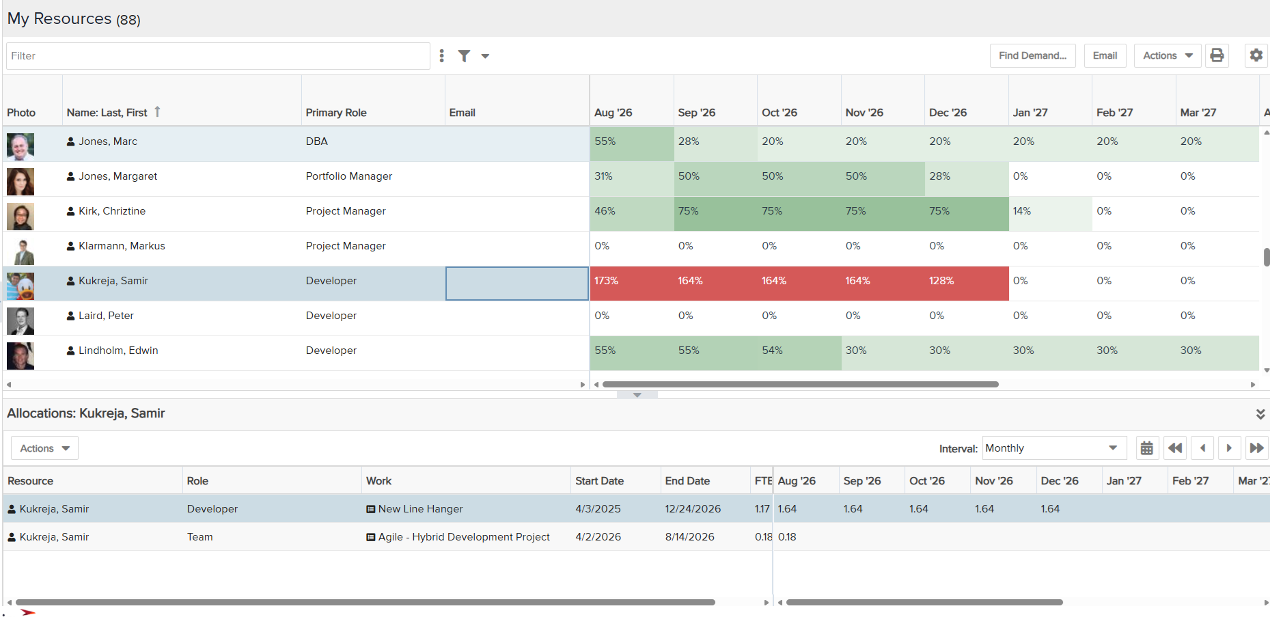The height and width of the screenshot is (617, 1270).
Task: Click project icon beside New Line Hanger
Action: [x=371, y=509]
